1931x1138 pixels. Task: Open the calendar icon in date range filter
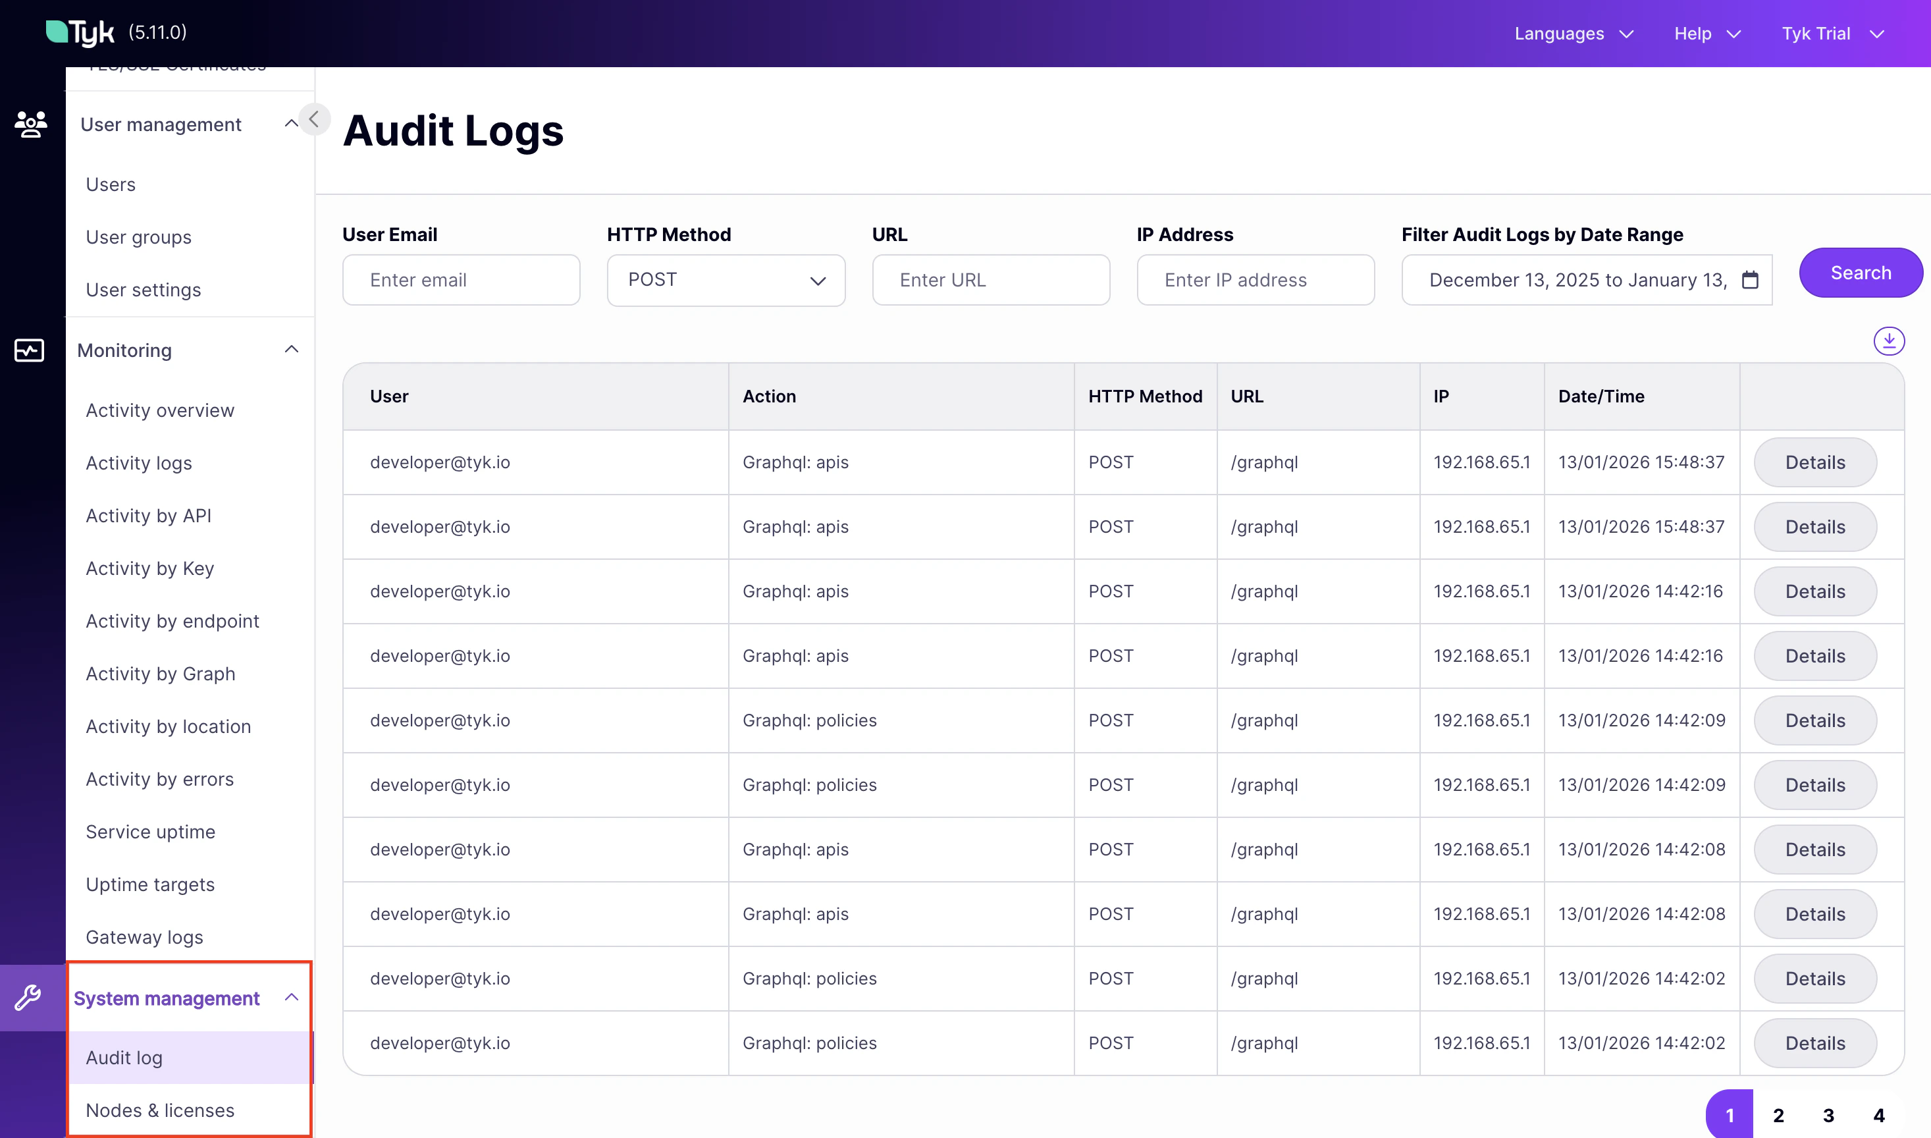[1750, 280]
